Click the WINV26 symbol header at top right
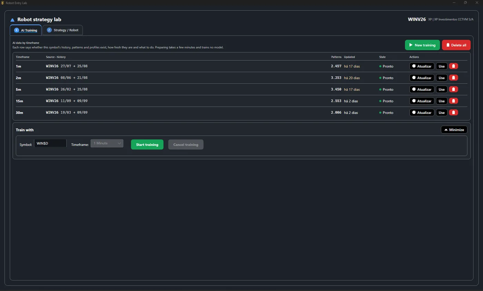This screenshot has width=483, height=291. [x=417, y=19]
